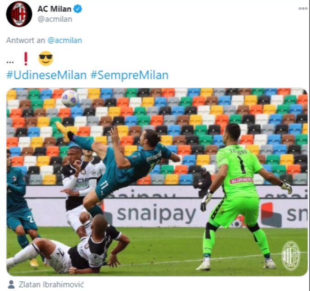Click the leading ellipsis in tweet text

[x=10, y=62]
